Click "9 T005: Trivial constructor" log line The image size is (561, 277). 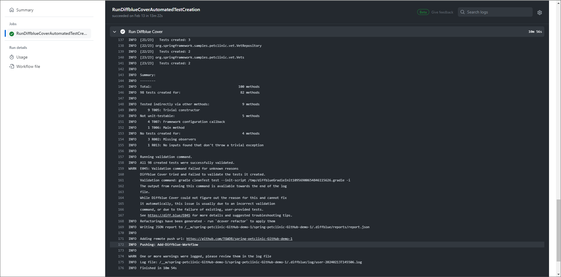174,110
